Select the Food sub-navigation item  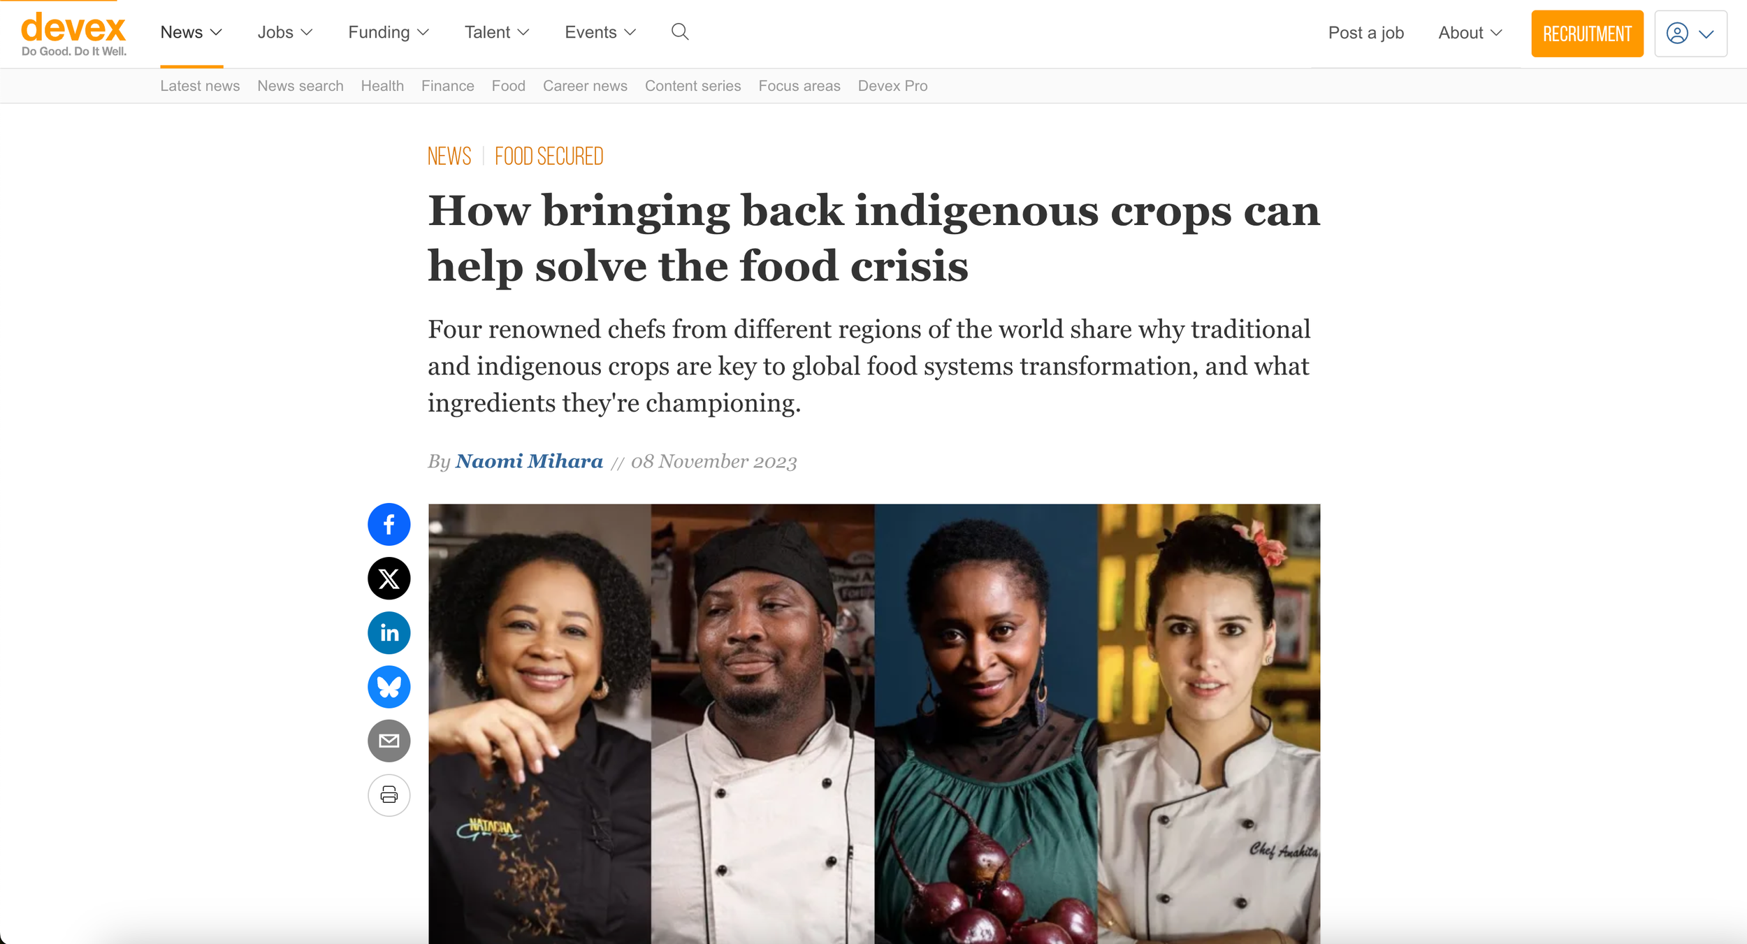tap(508, 86)
